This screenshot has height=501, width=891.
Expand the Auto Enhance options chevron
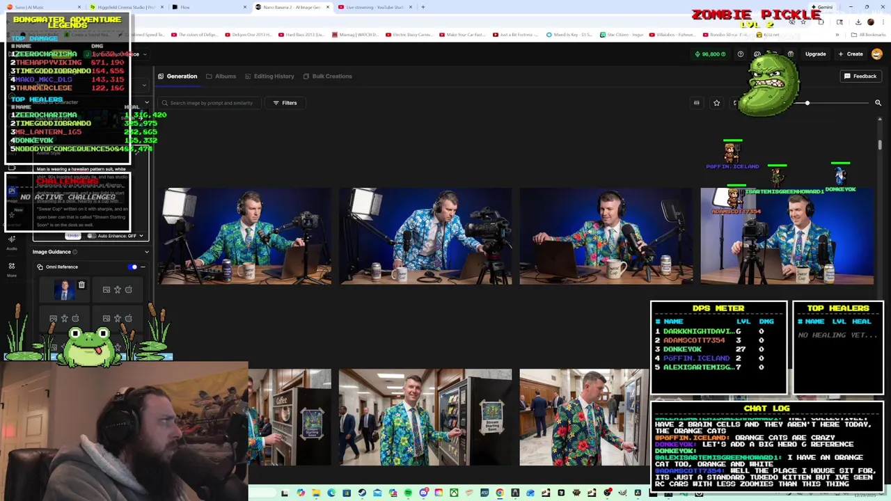point(141,236)
